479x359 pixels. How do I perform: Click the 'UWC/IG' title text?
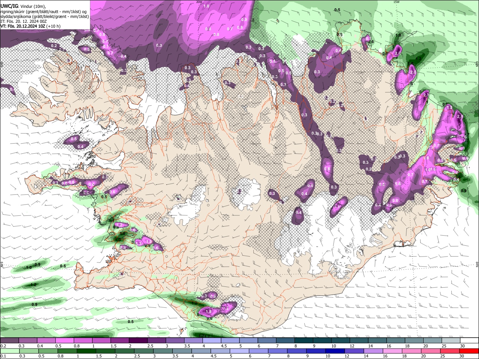(9, 6)
